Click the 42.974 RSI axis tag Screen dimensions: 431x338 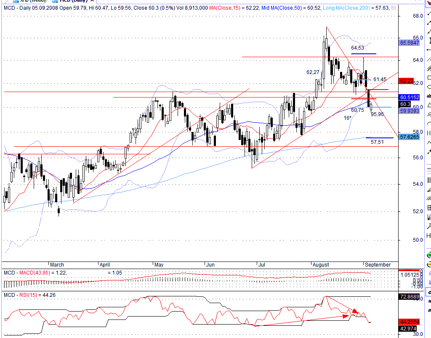407,328
